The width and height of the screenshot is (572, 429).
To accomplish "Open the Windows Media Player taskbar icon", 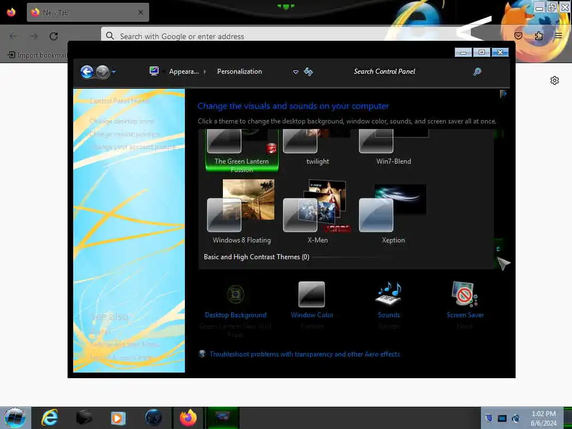I will click(118, 418).
